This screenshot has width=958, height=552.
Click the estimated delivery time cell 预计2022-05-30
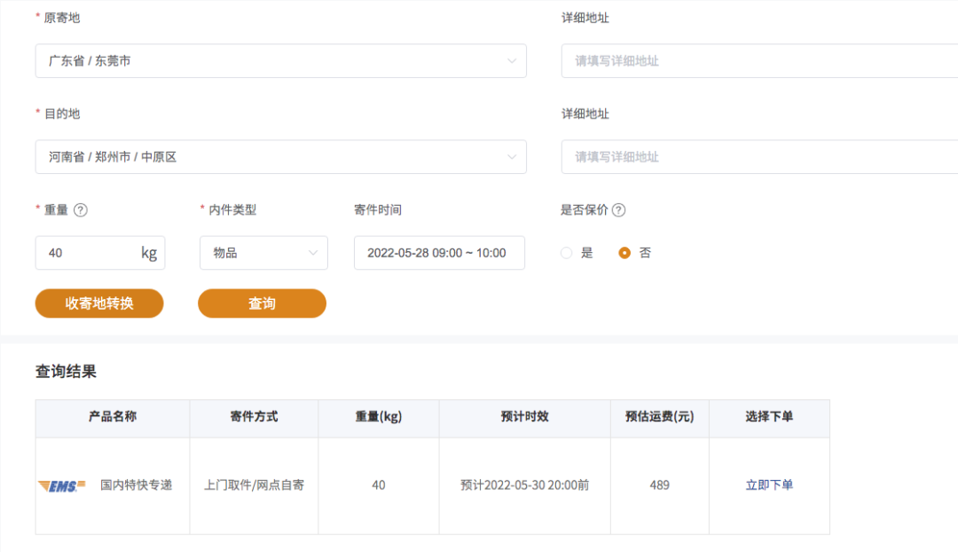pos(524,485)
